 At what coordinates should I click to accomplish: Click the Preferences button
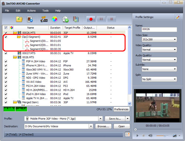[x=121, y=109]
